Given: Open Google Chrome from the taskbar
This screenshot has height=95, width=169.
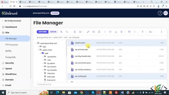Looking at the screenshot, I should (x=81, y=93).
